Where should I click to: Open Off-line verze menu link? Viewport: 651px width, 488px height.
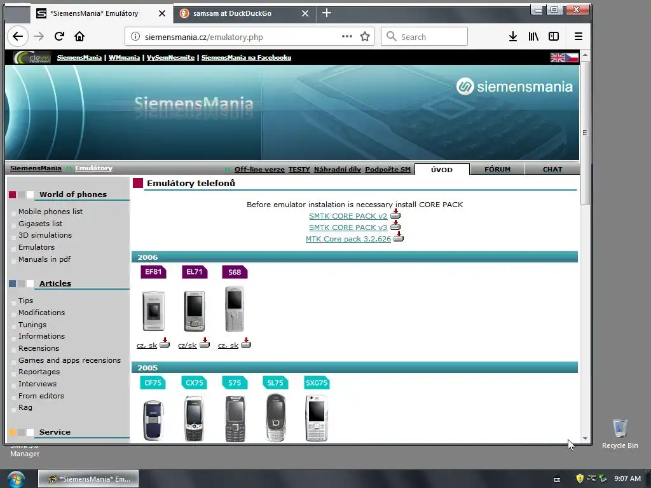pyautogui.click(x=259, y=169)
